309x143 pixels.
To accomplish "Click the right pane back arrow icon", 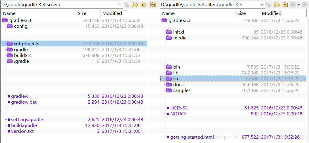I will pyautogui.click(x=293, y=5).
